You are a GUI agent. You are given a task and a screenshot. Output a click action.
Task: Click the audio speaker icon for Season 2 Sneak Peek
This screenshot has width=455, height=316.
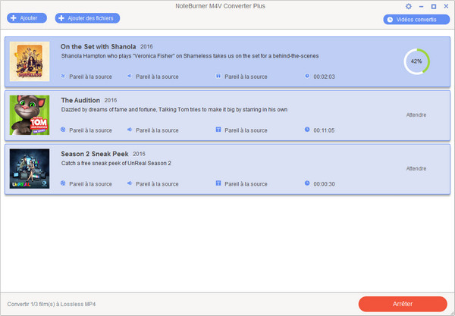[x=130, y=183]
